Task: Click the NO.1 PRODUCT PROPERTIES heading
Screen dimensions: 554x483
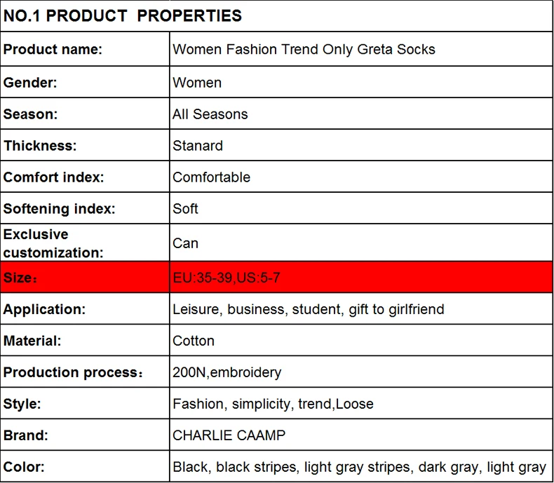Action: (x=122, y=16)
